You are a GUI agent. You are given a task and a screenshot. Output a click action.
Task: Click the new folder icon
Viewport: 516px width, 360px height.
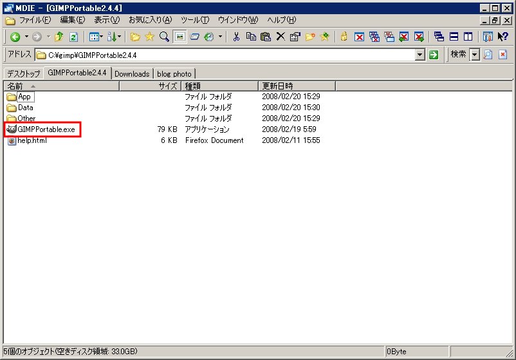[x=310, y=37]
